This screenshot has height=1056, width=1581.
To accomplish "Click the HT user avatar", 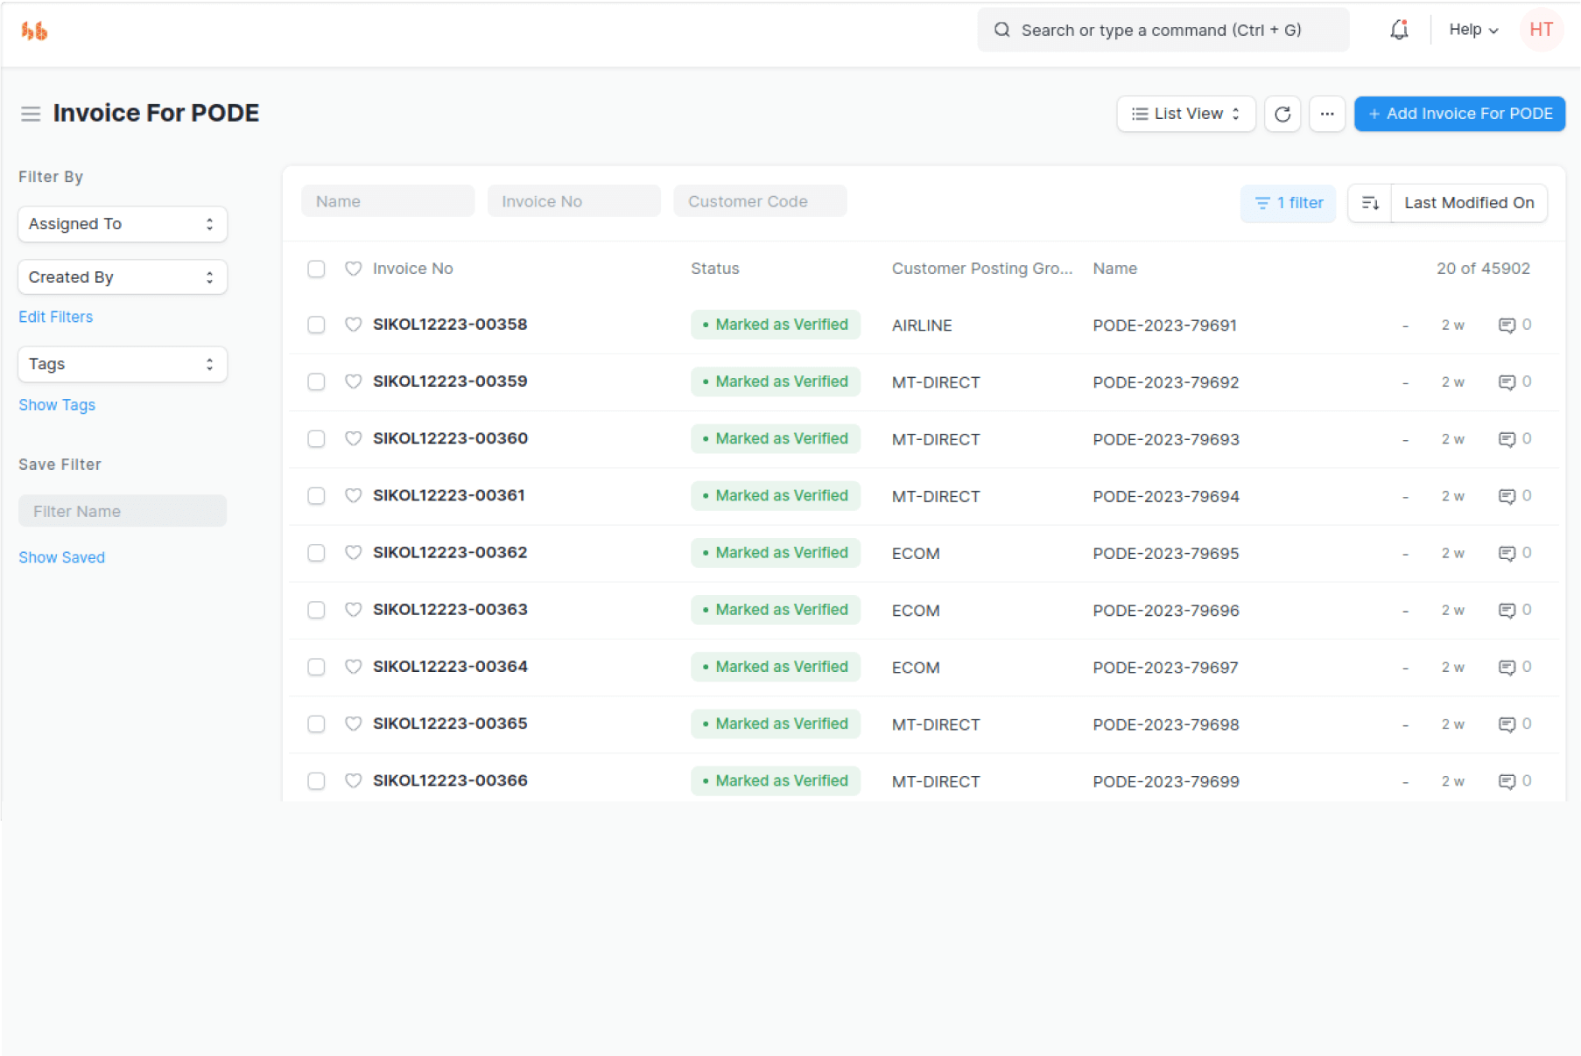I will (1541, 30).
